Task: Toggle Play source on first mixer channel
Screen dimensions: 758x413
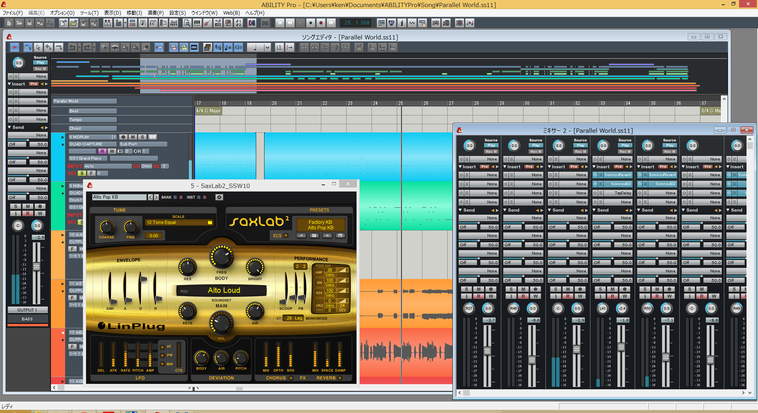Action: (491, 145)
